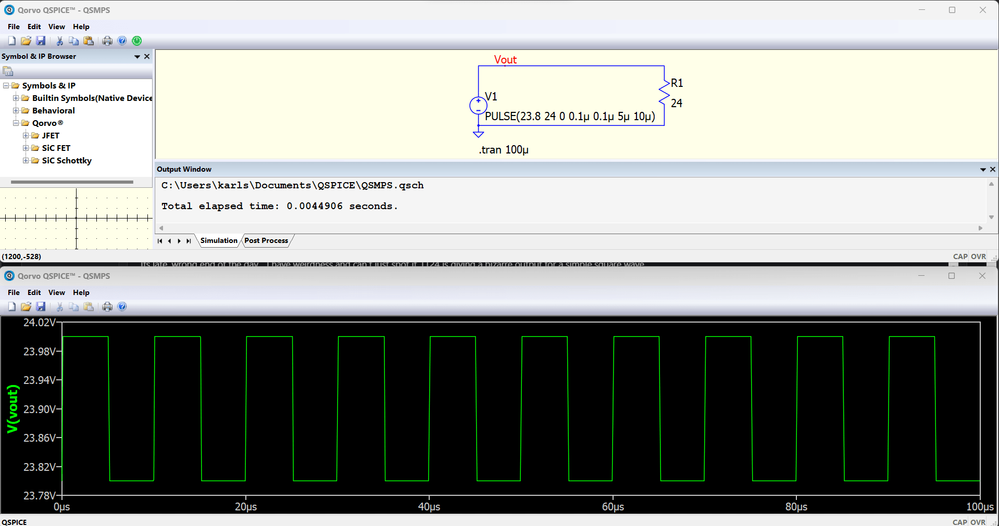Switch to Simulation output tab

click(219, 240)
